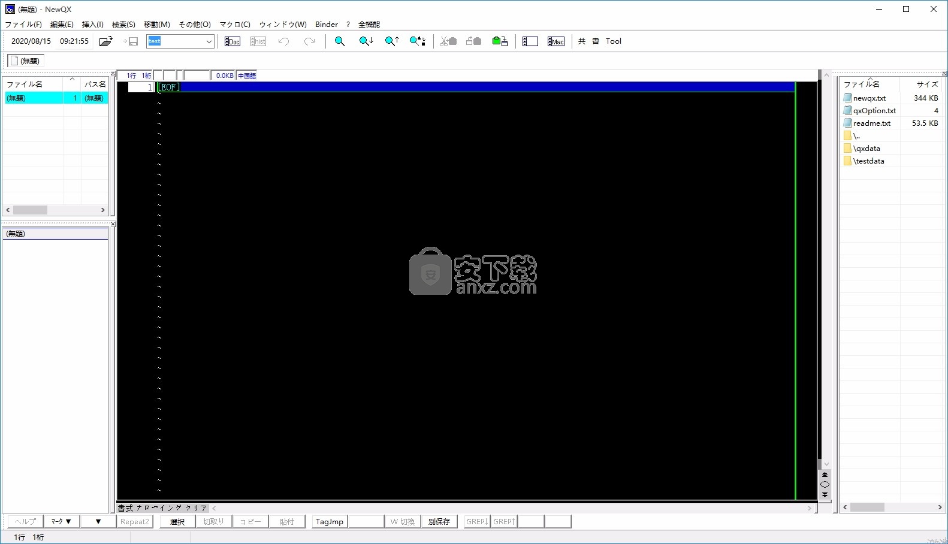Click the 中国語 encoding indicator
The image size is (948, 544).
pos(247,75)
